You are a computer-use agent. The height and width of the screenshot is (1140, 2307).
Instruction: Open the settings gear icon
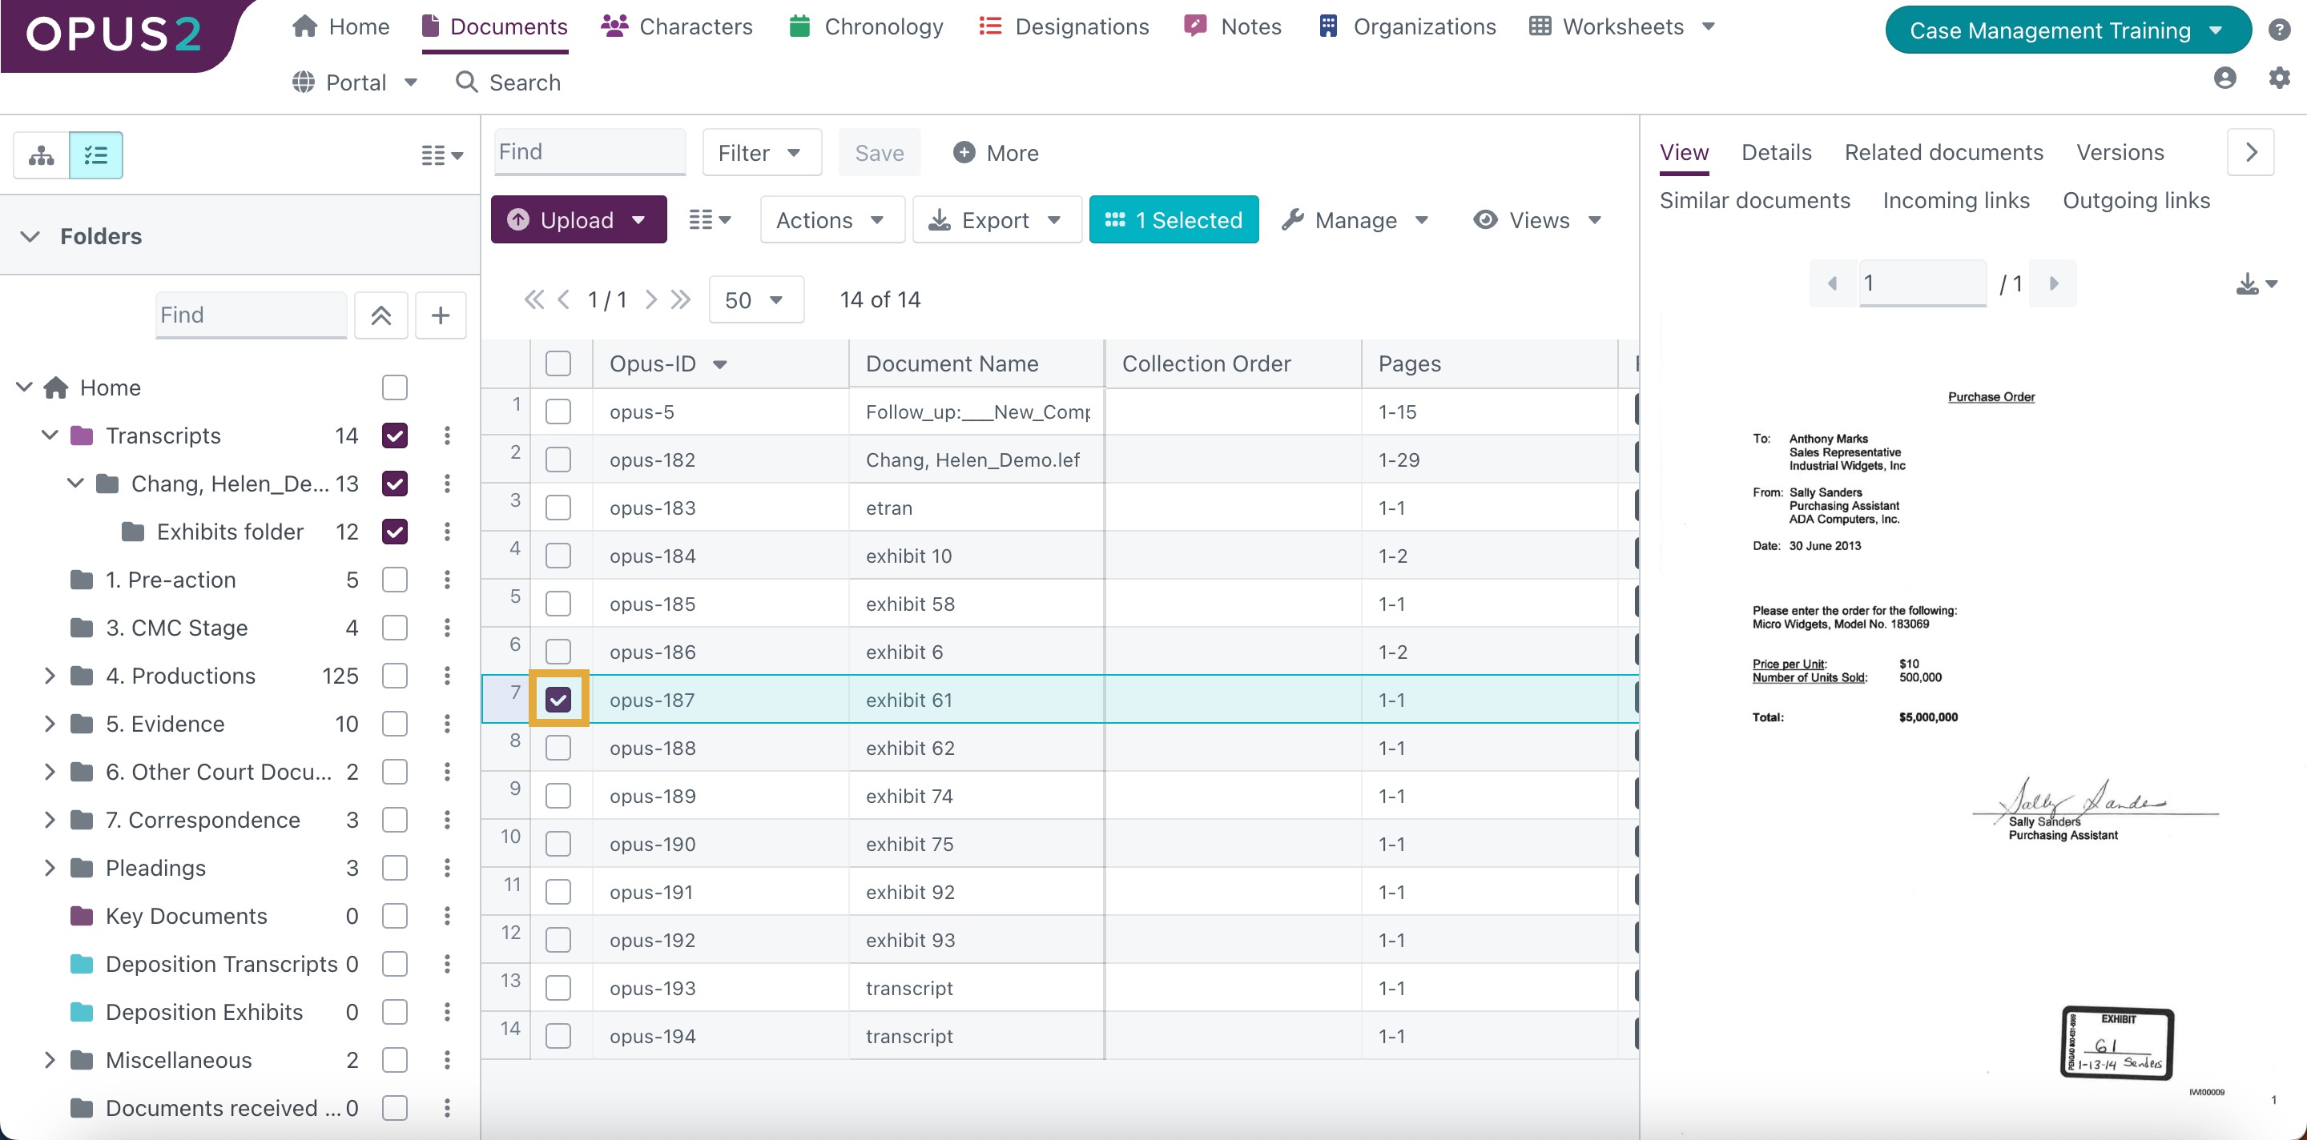click(2278, 78)
